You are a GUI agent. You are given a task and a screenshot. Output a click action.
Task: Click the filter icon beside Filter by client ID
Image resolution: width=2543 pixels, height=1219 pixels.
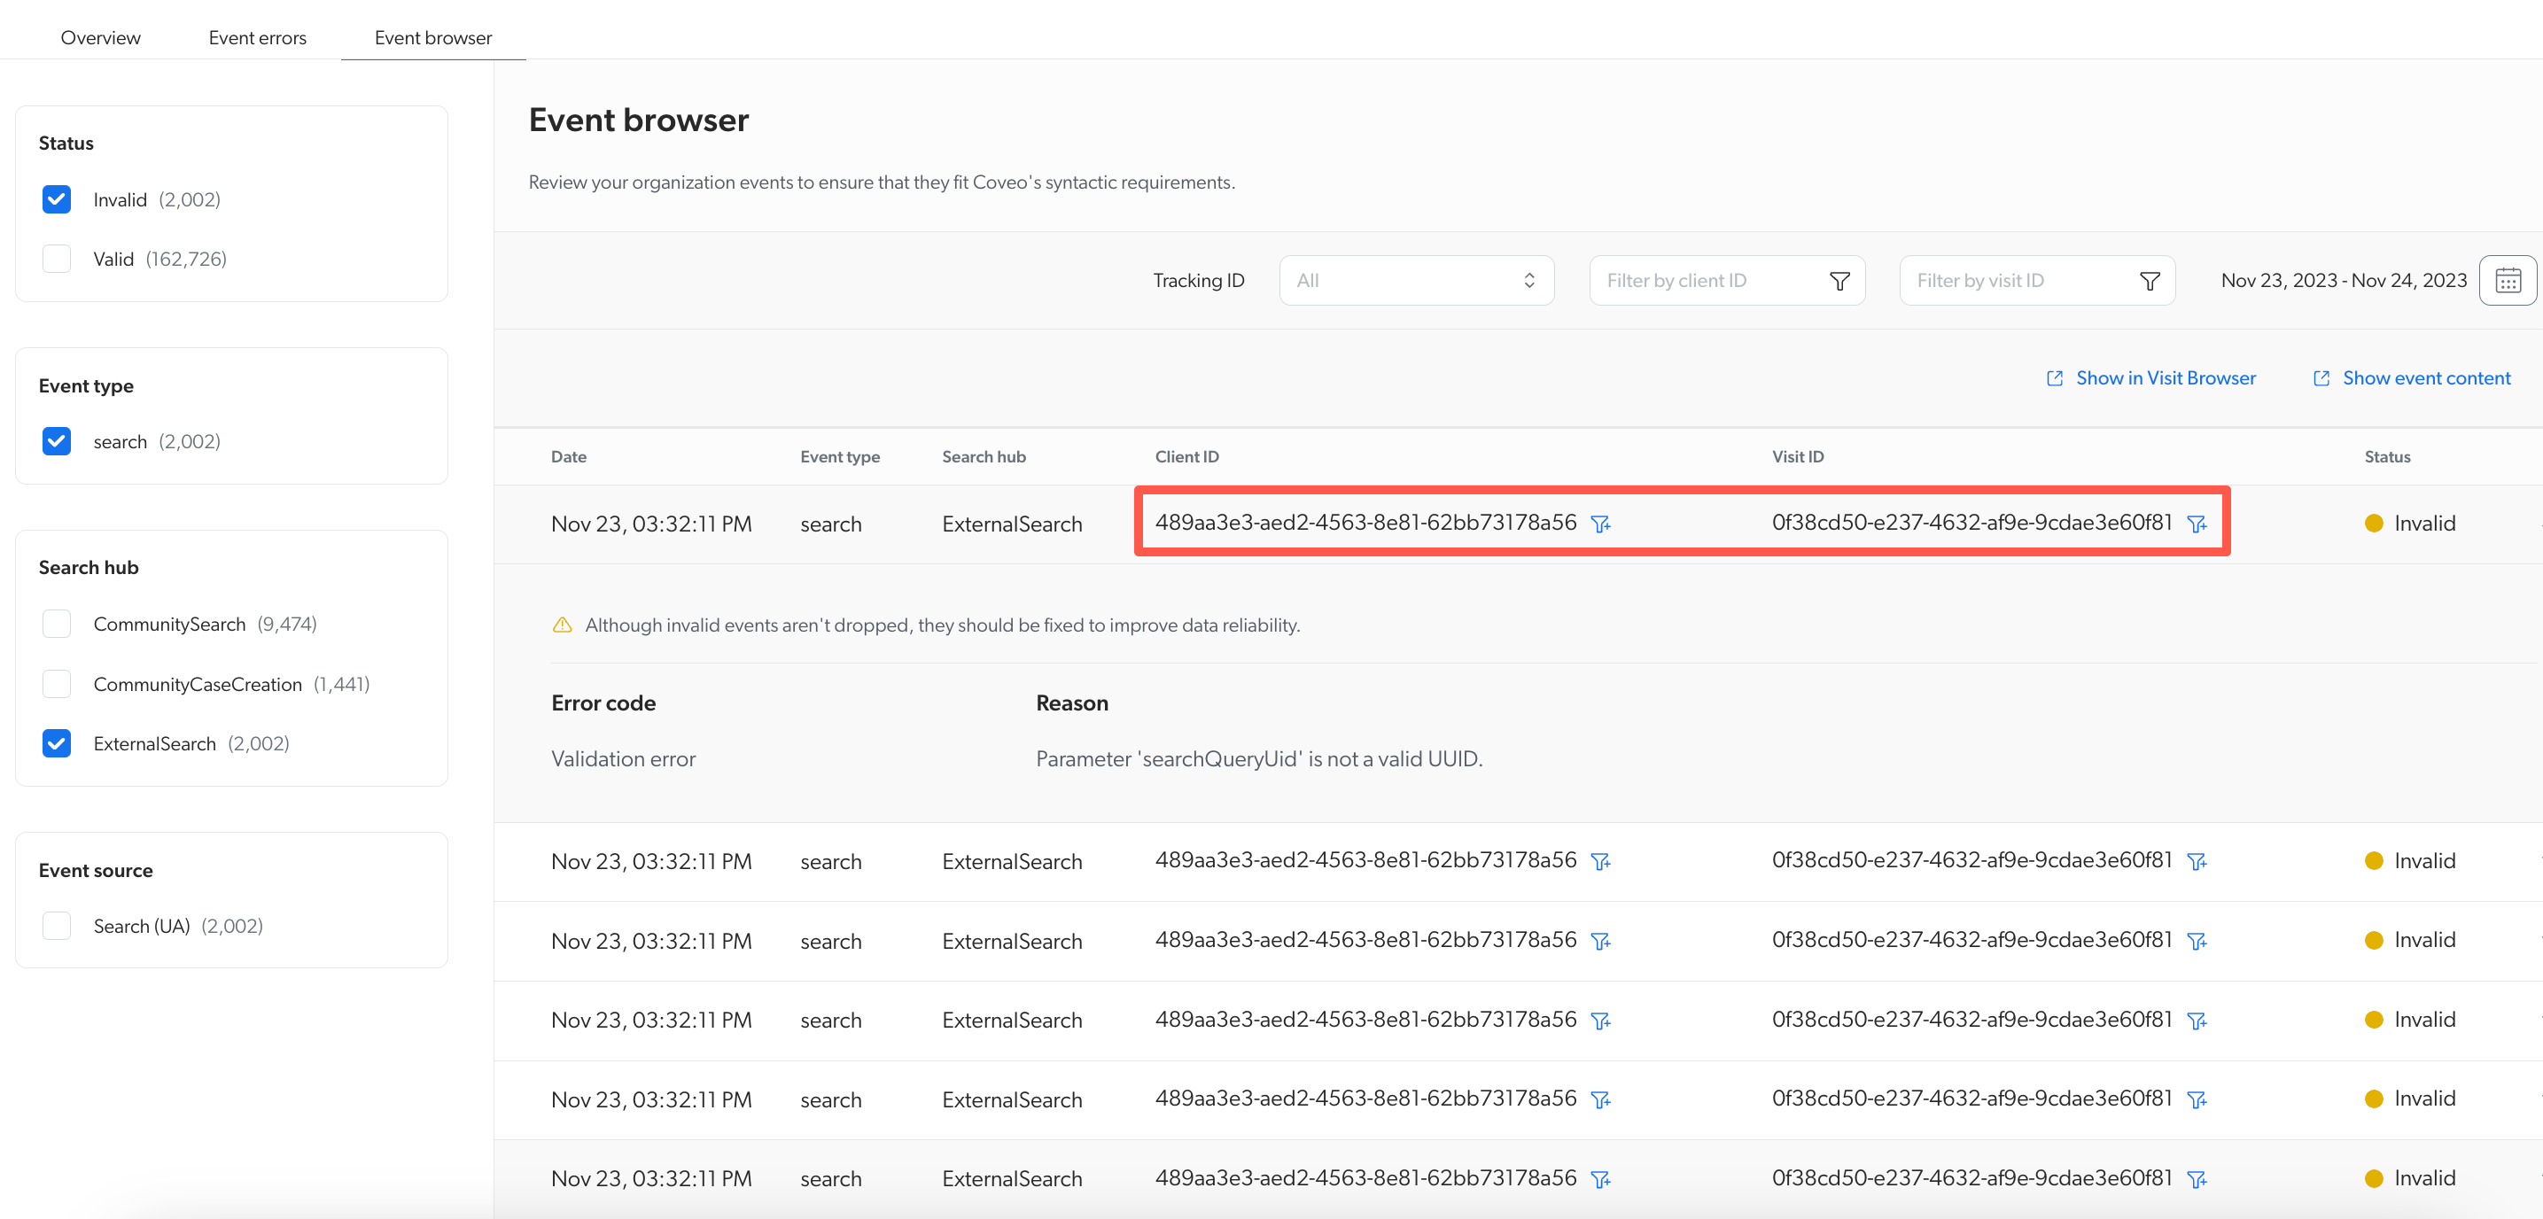1839,280
